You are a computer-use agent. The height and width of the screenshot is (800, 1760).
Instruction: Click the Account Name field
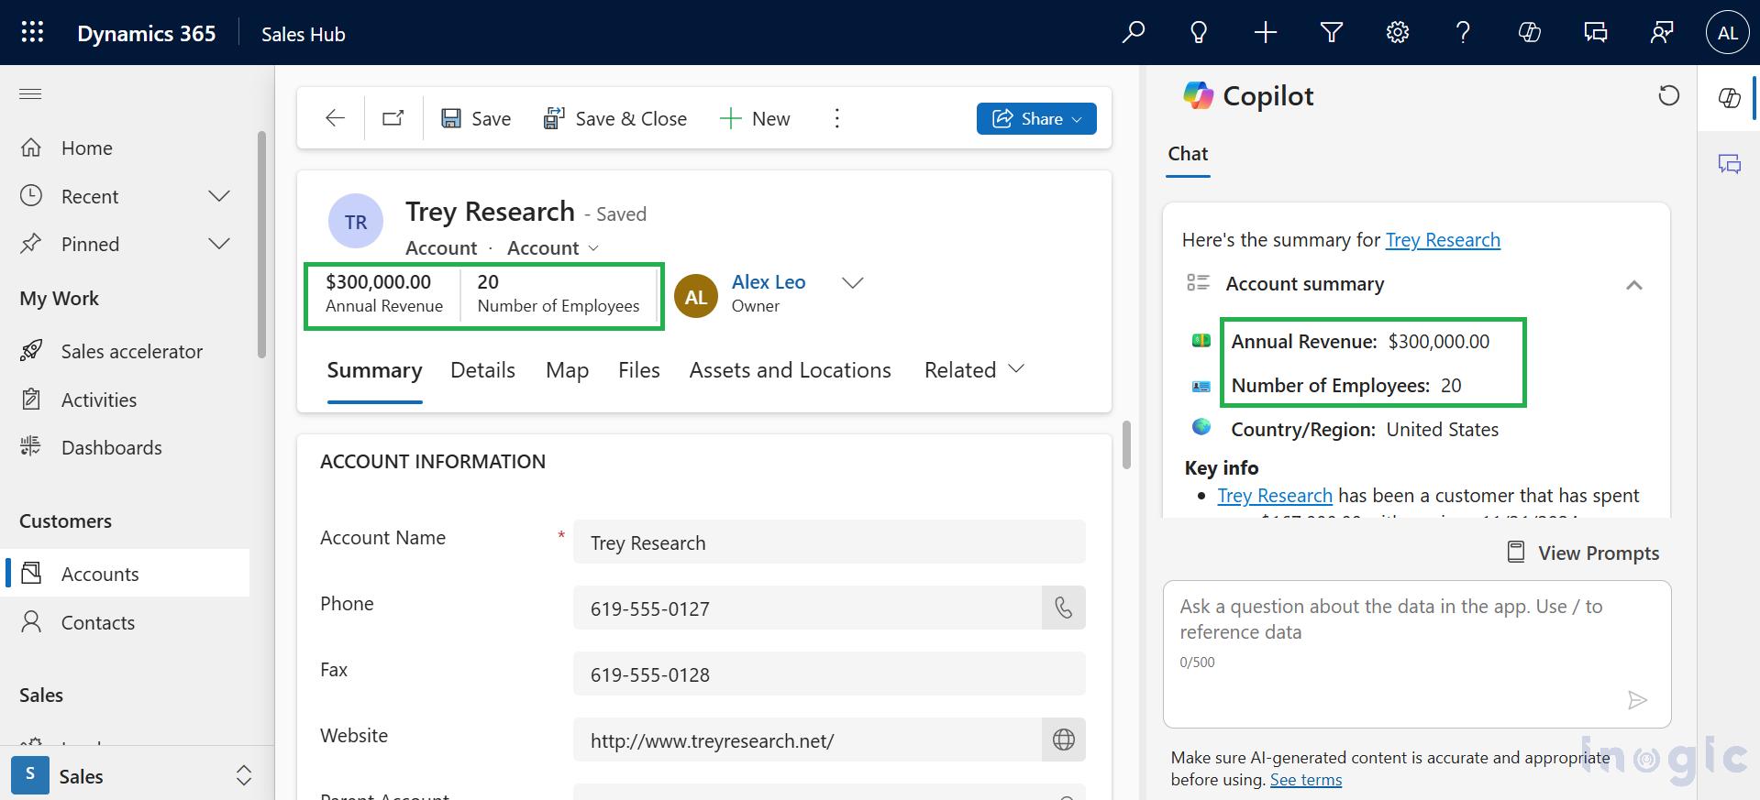829,542
